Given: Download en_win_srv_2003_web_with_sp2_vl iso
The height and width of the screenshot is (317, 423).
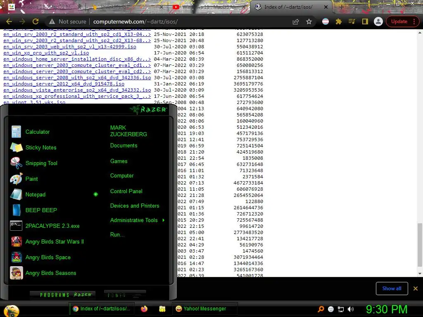Looking at the screenshot, I should [69, 47].
